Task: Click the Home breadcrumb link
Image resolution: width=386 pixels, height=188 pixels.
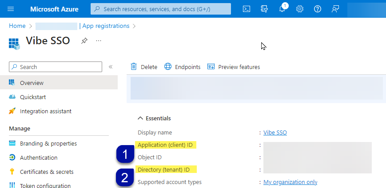Action: 17,26
